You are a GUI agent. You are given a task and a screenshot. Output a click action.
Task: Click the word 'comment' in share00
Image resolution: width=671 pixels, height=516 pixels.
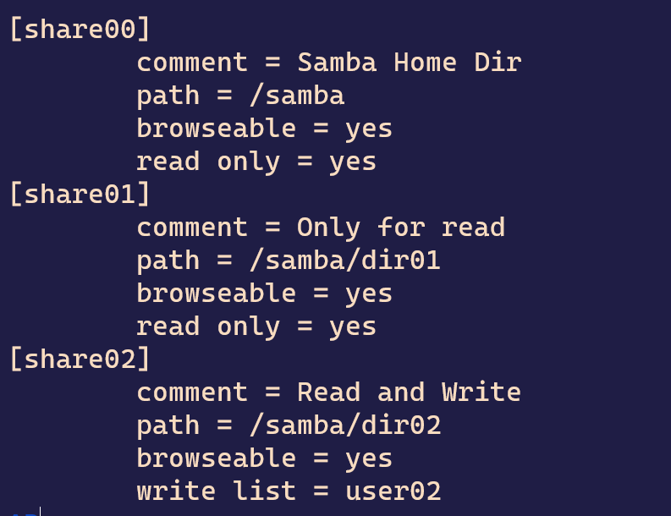click(x=192, y=63)
